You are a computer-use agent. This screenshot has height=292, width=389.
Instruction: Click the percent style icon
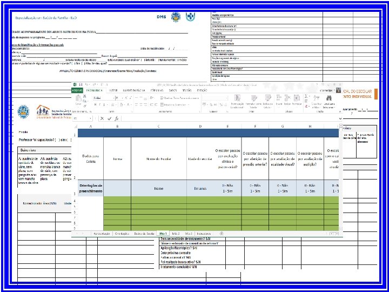point(211,104)
